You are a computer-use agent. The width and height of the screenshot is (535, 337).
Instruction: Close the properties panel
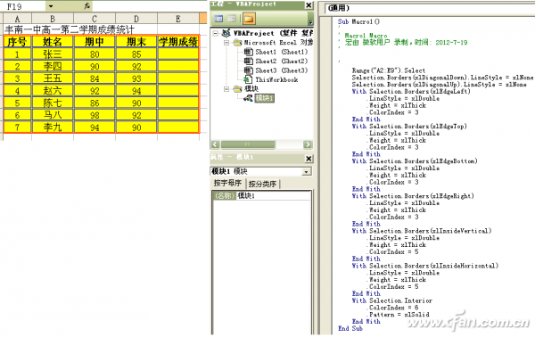point(309,159)
